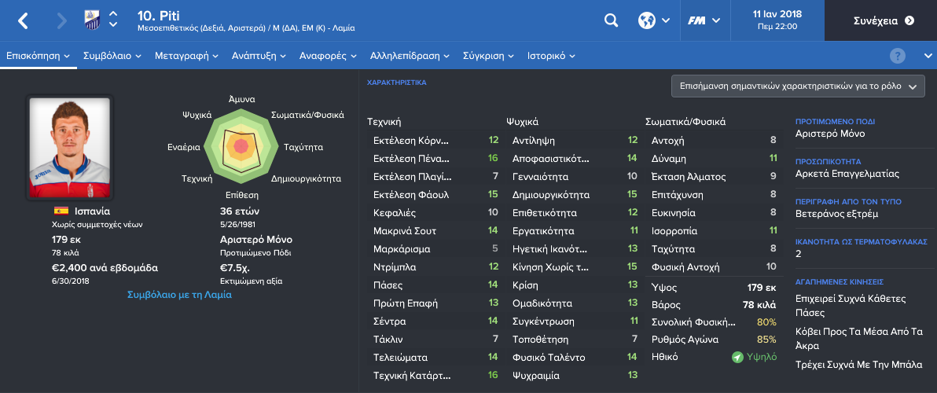
Task: Click the help question mark icon
Action: [898, 56]
